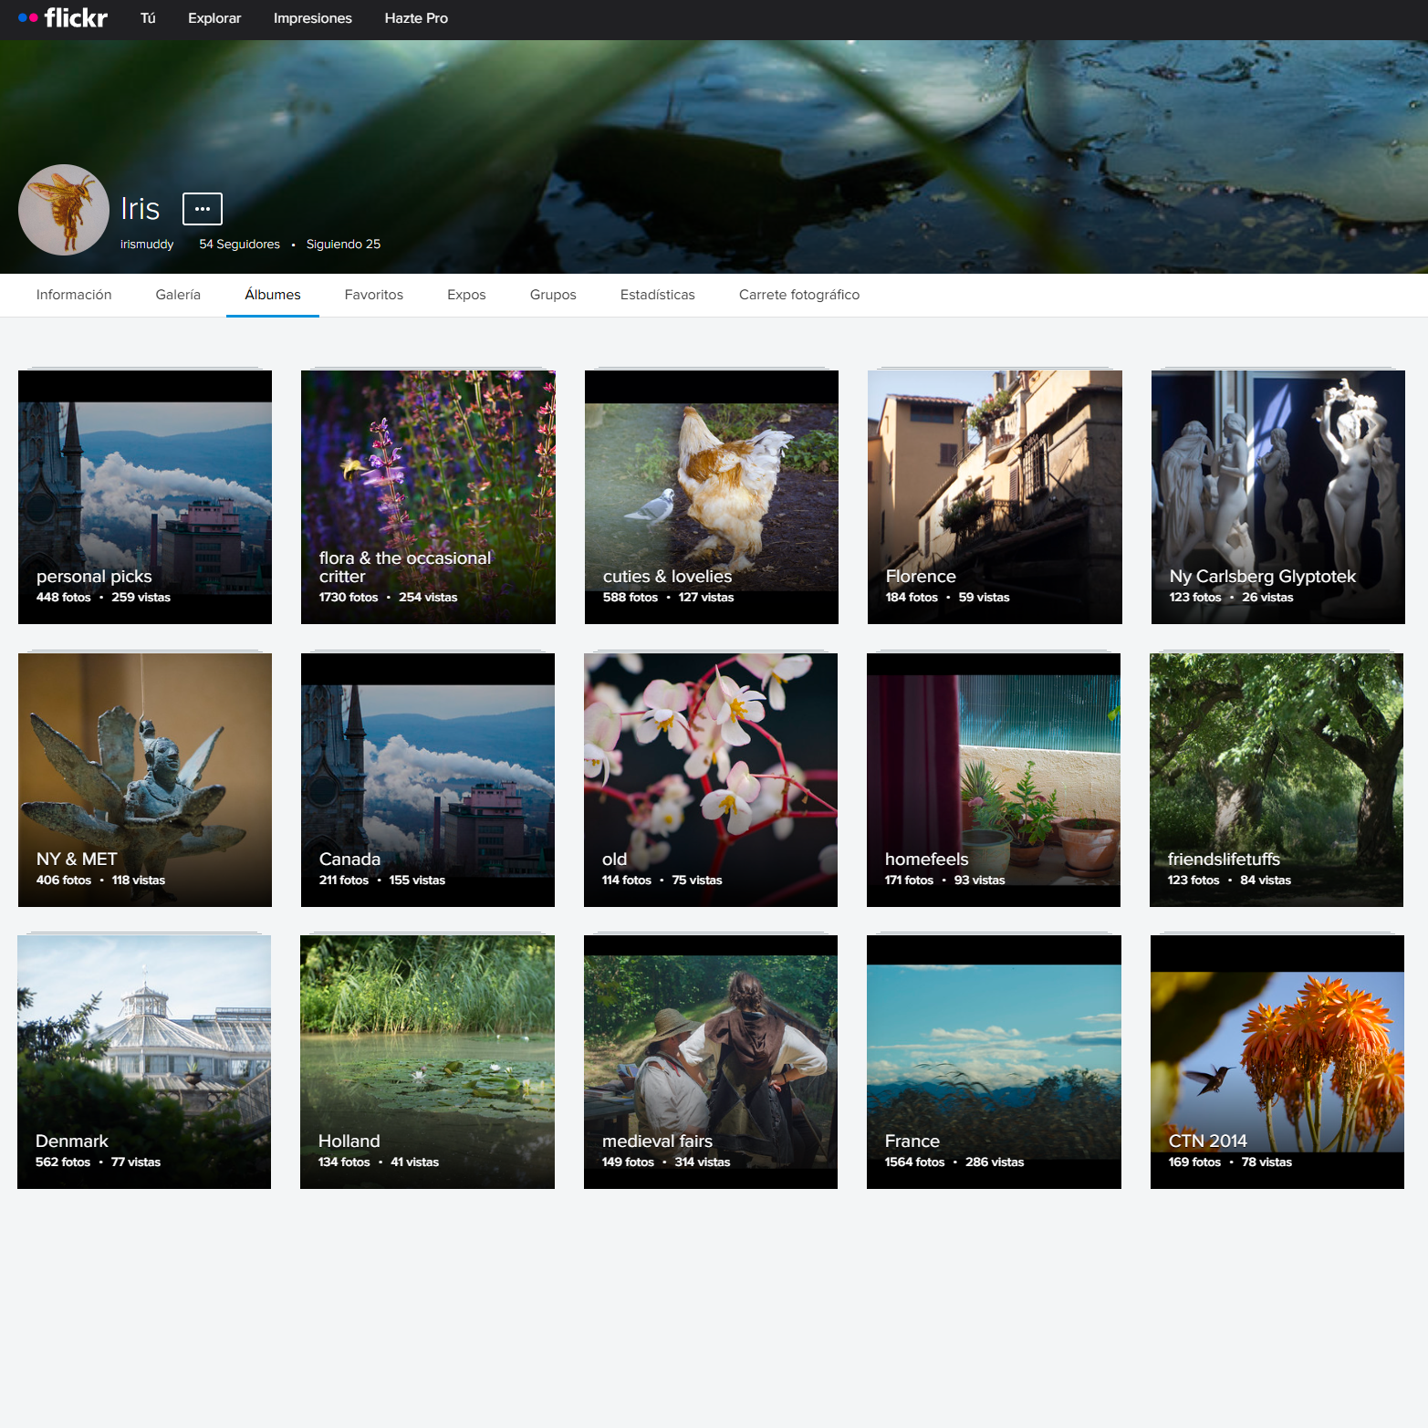Open the Expos tab
Viewport: 1428px width, 1428px height.
pos(466,294)
